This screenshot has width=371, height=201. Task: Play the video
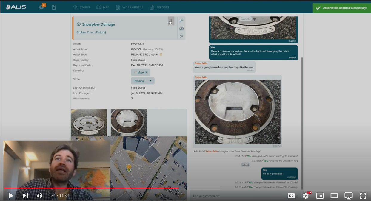tap(11, 196)
